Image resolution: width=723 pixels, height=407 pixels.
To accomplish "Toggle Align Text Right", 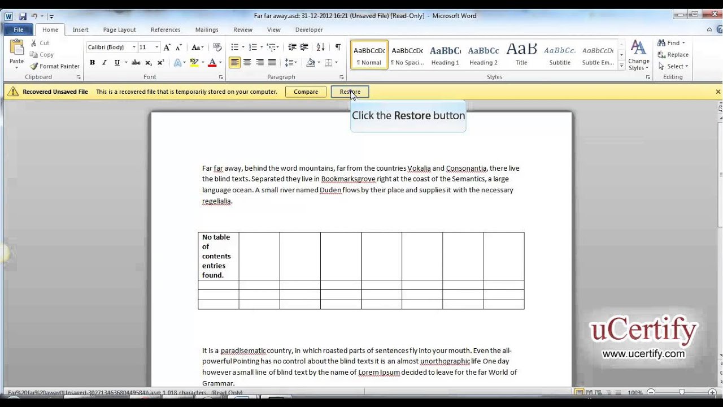I will pos(260,63).
